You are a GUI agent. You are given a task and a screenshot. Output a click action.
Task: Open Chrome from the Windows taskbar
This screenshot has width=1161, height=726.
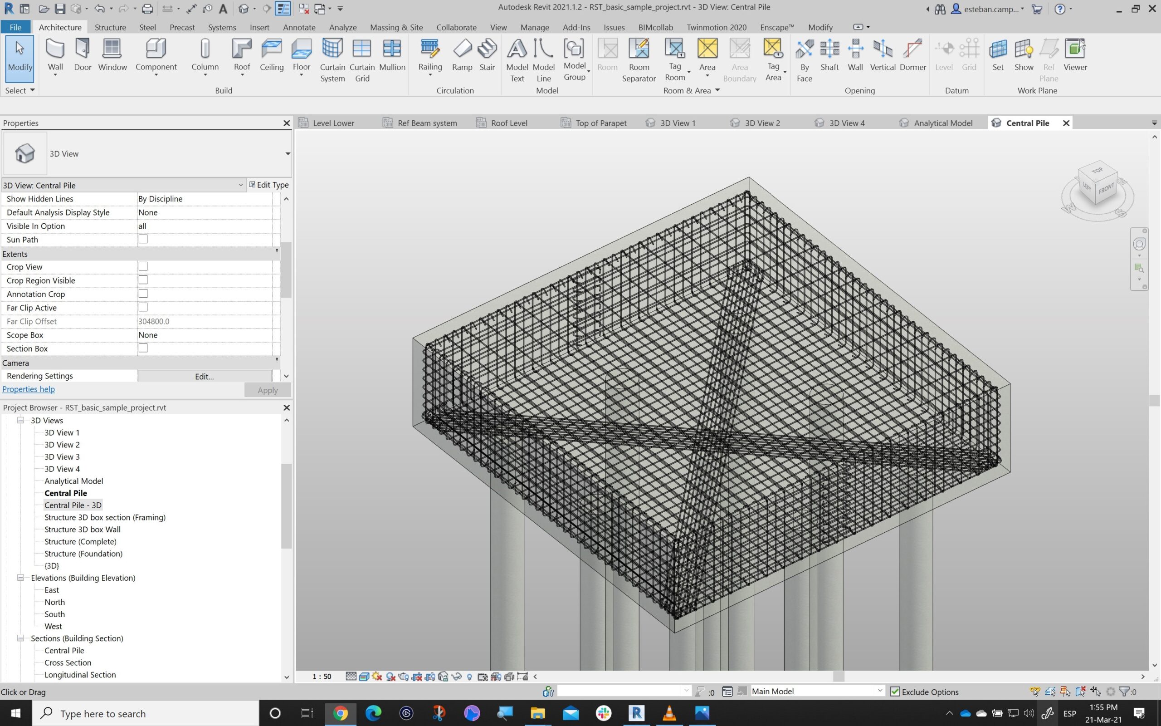(340, 713)
